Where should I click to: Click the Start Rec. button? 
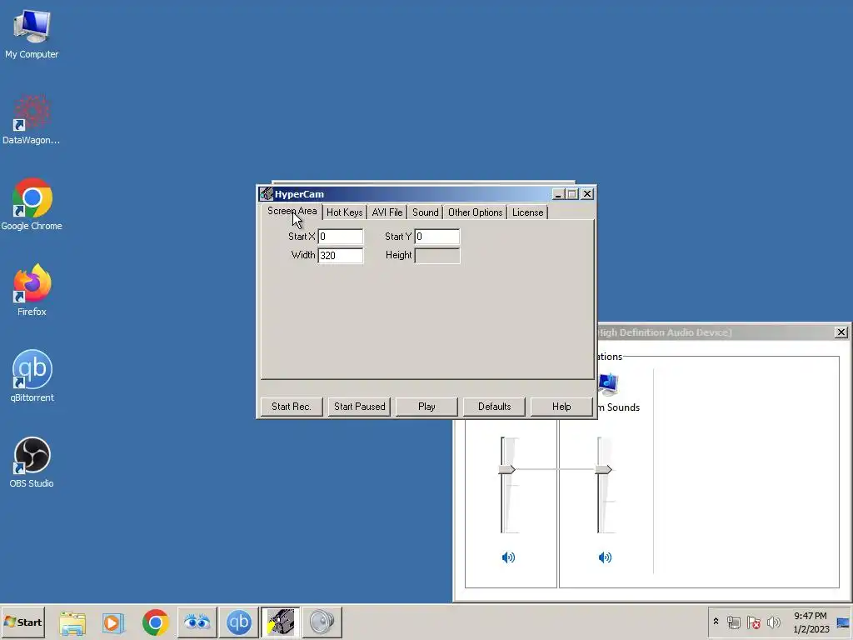[292, 407]
